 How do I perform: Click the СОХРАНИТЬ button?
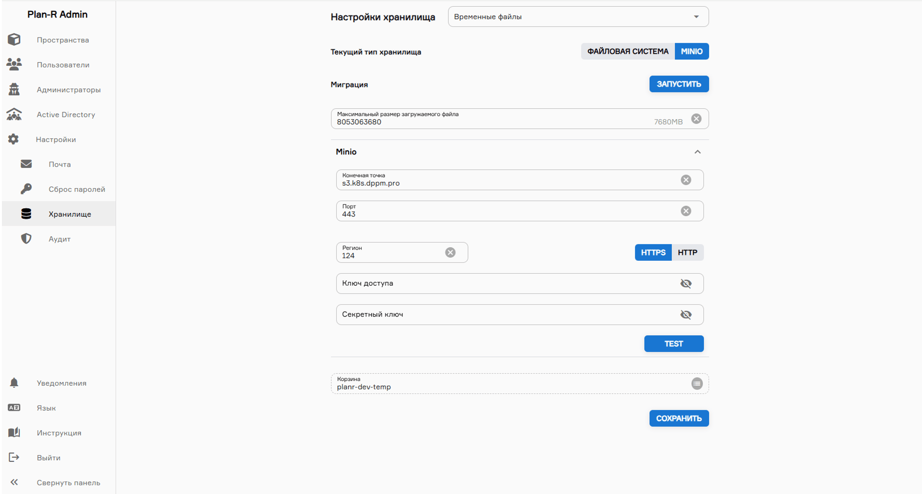point(678,418)
